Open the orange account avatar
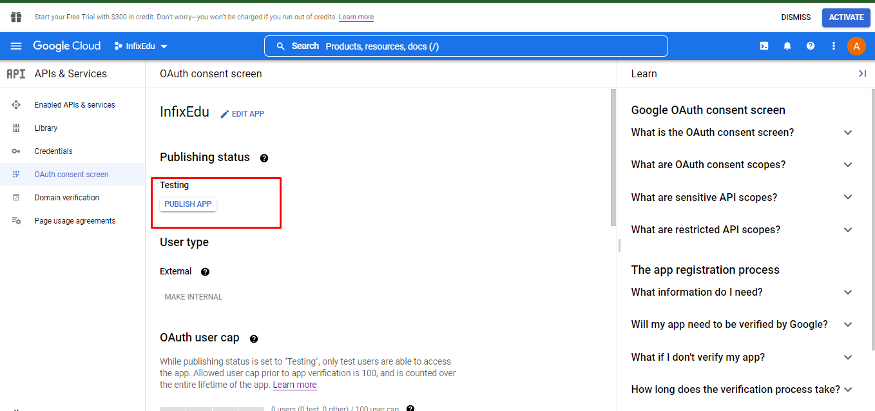The height and width of the screenshot is (411, 875). click(856, 46)
